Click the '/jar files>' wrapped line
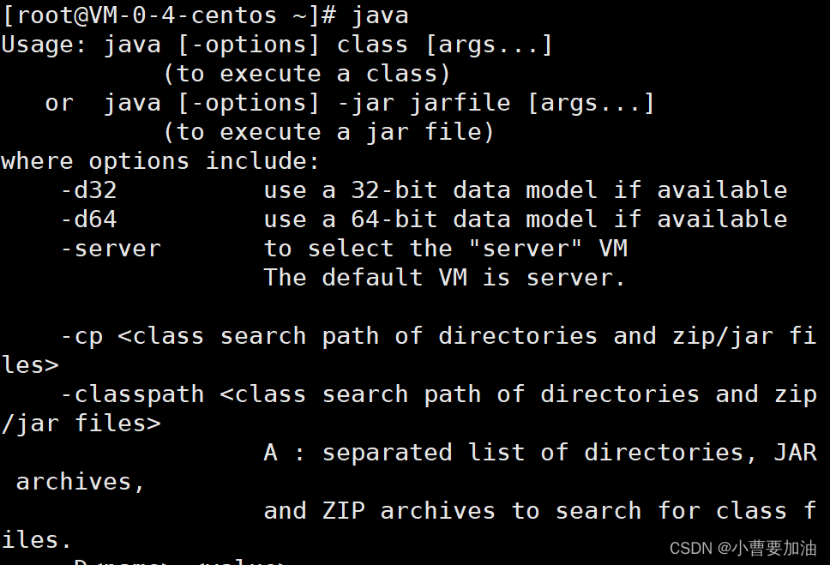 point(81,424)
